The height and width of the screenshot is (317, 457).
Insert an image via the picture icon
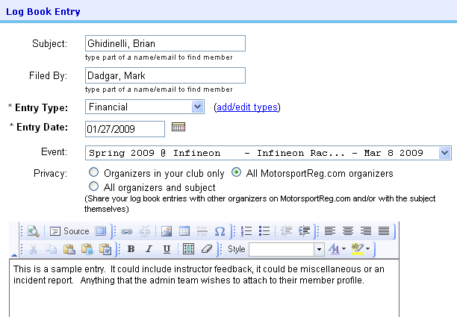167,231
